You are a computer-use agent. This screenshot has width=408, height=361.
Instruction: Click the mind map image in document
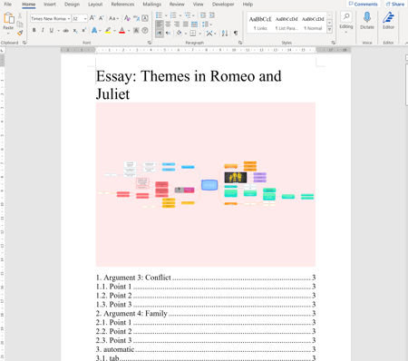(206, 184)
